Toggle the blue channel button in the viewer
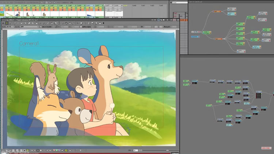274x154 pixels. [x=59, y=150]
